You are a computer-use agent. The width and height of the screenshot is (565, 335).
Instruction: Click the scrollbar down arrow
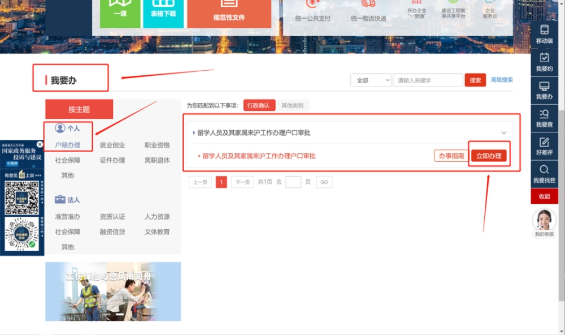click(562, 331)
